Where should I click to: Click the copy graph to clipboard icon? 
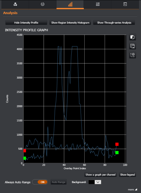click(x=133, y=37)
